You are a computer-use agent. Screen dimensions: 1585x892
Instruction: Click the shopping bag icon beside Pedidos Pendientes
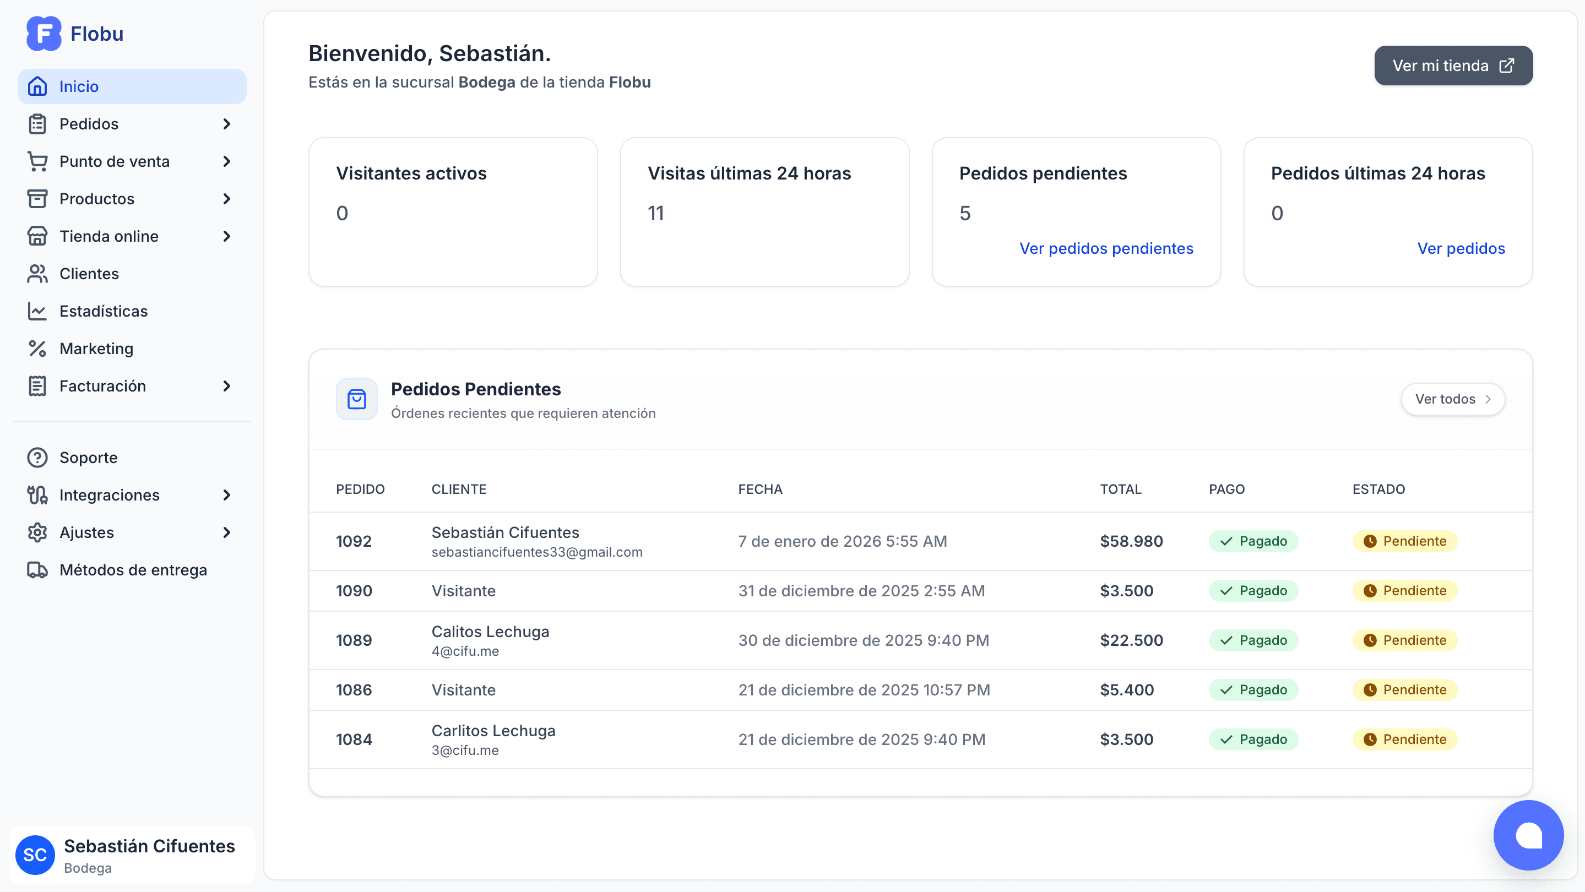(x=357, y=399)
